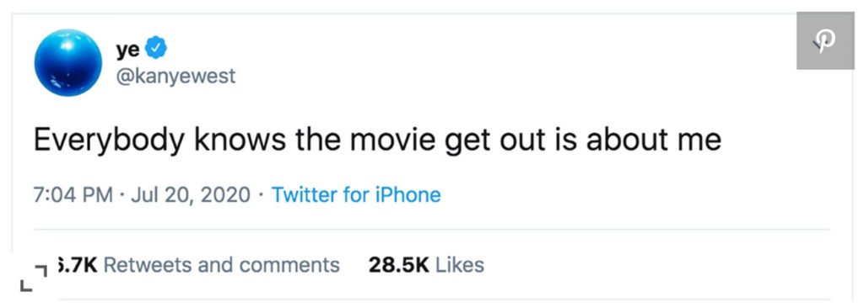Click the divider line above retweet stats
This screenshot has height=308, width=864.
coord(432,230)
